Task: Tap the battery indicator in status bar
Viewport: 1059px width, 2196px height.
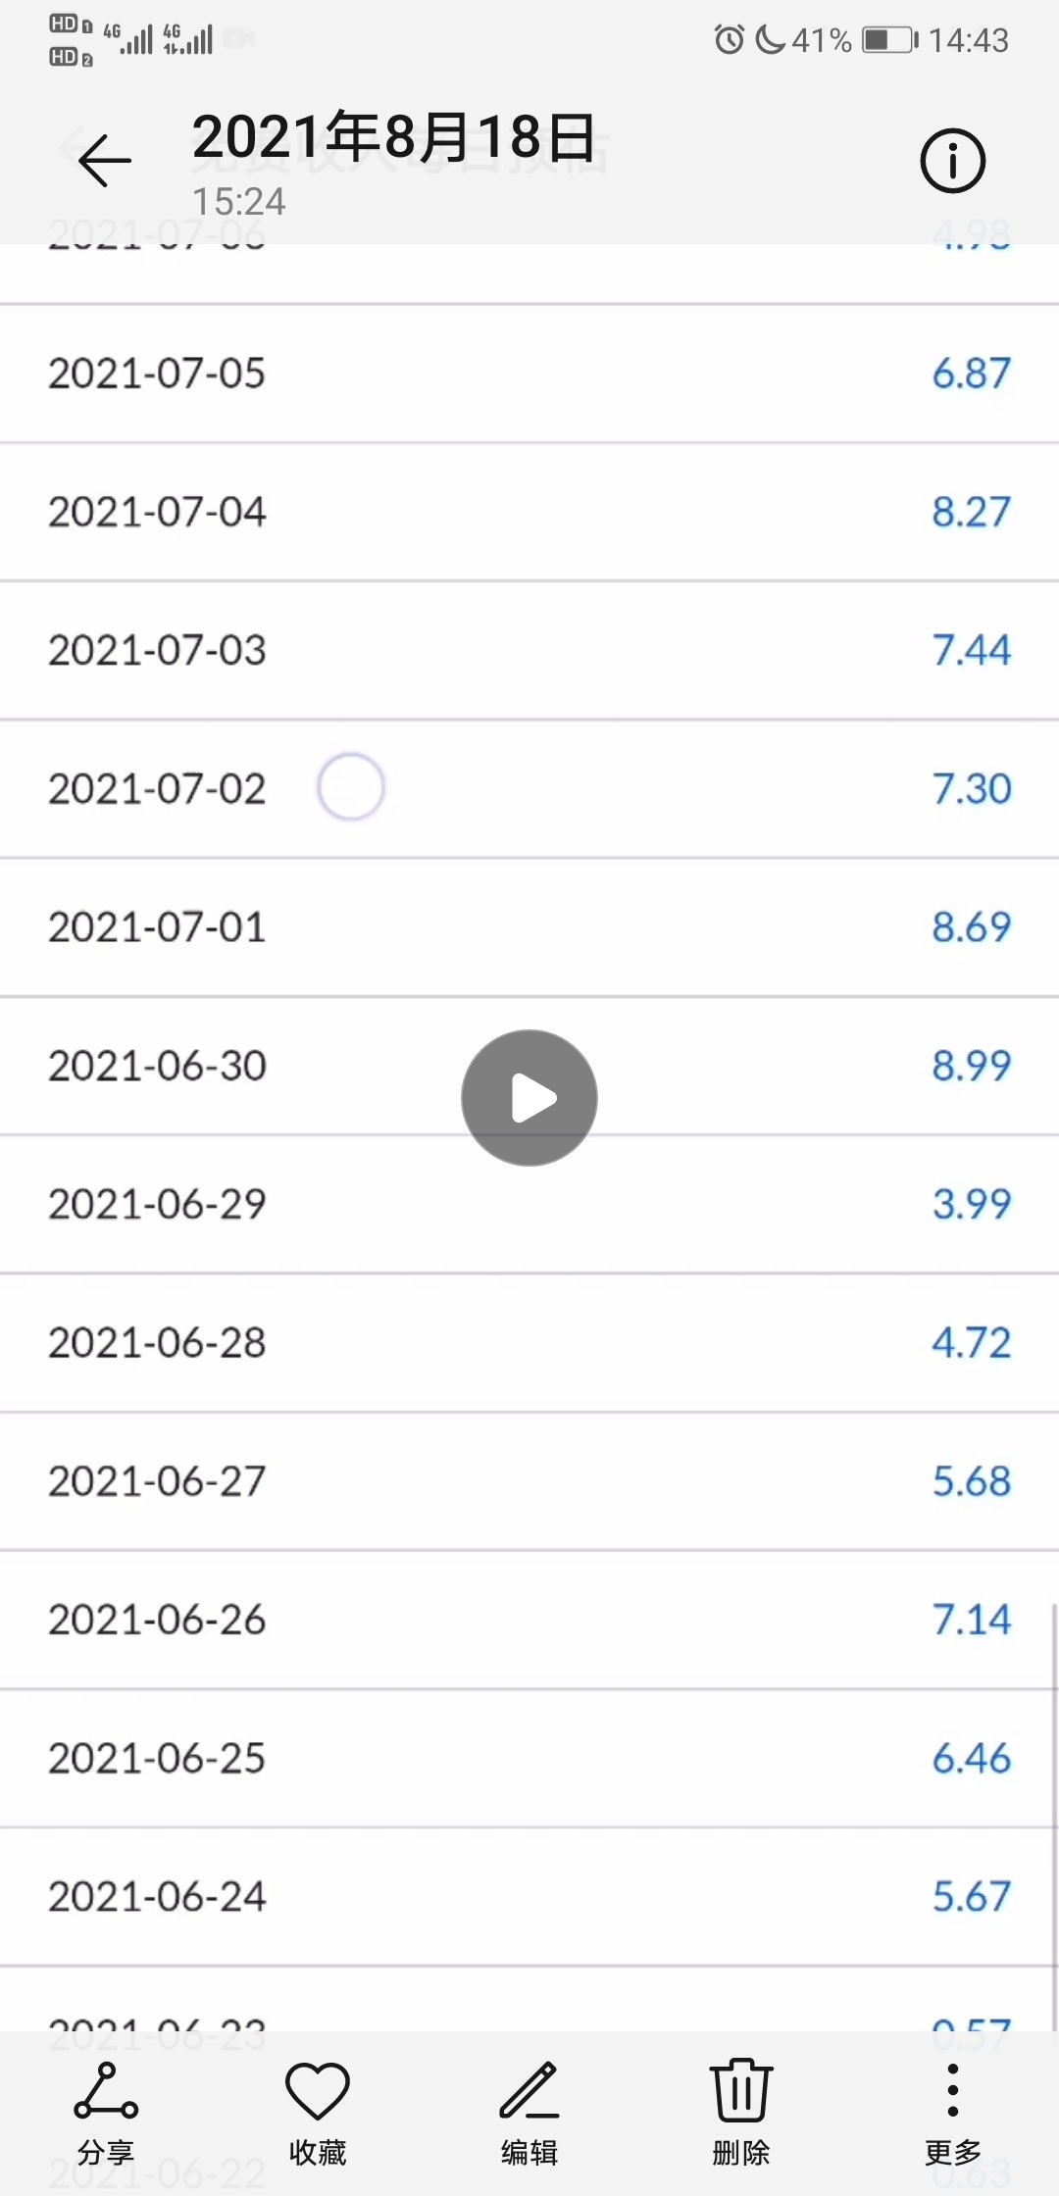Action: click(889, 40)
